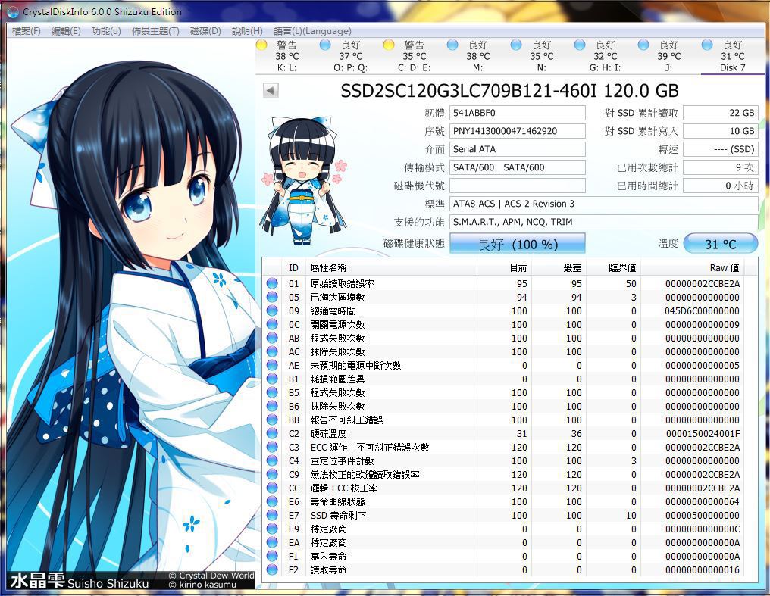Screen dimensions: 770x596
Task: Select the N: disk tab
Action: [x=542, y=56]
